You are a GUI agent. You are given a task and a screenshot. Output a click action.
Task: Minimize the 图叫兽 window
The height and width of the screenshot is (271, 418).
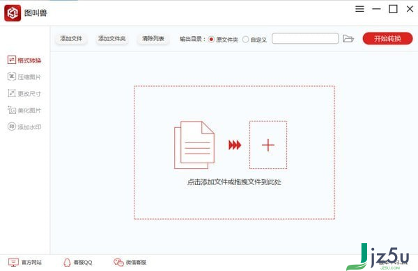[x=376, y=9]
